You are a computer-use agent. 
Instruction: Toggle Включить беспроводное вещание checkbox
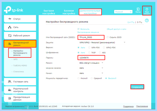[78, 29]
